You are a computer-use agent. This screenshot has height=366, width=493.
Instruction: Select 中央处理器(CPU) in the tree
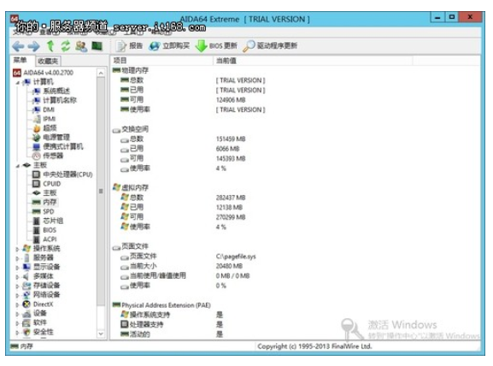pyautogui.click(x=62, y=174)
